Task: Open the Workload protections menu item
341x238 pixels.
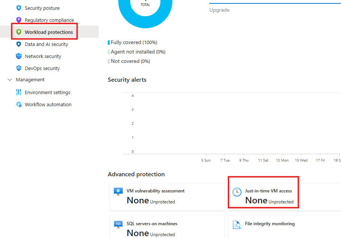Action: 49,32
